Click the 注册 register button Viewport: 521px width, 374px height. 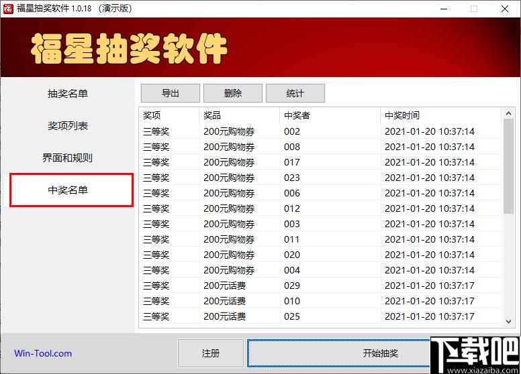click(x=210, y=353)
